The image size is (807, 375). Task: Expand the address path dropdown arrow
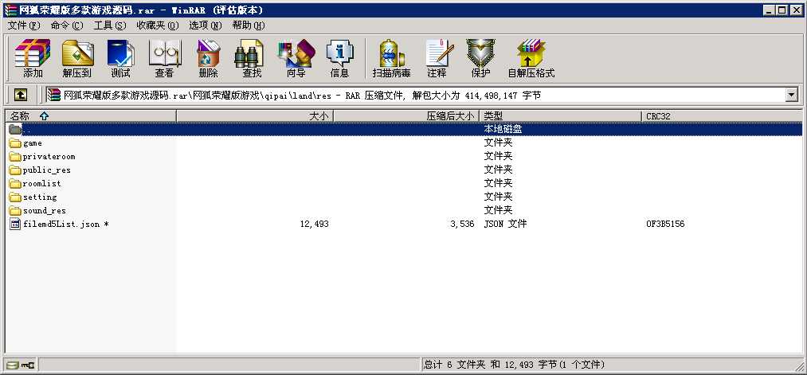pos(792,95)
